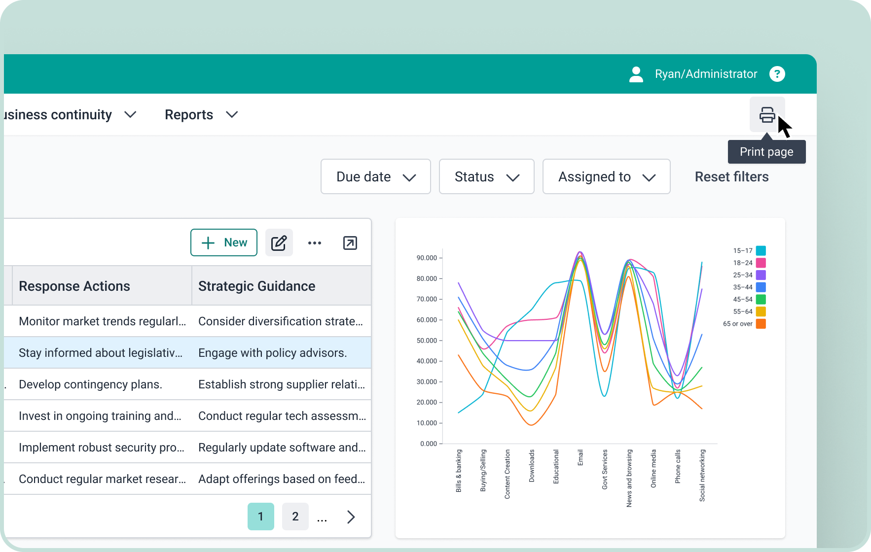This screenshot has height=552, width=871.
Task: Open the three-dots more options menu
Action: coord(315,242)
